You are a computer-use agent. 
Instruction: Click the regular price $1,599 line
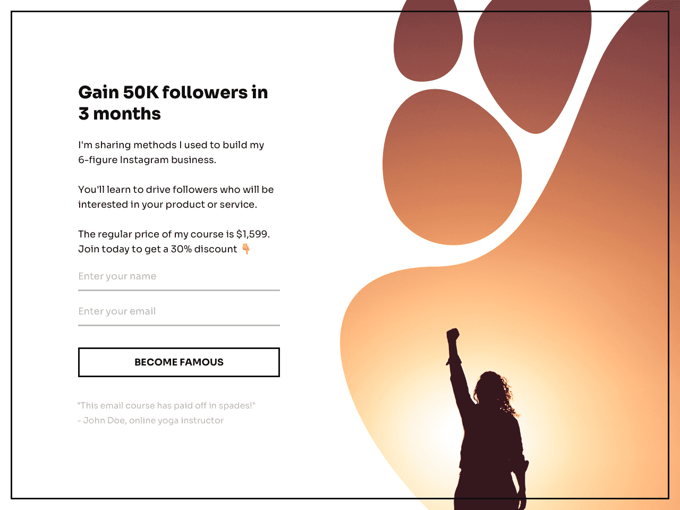174,234
